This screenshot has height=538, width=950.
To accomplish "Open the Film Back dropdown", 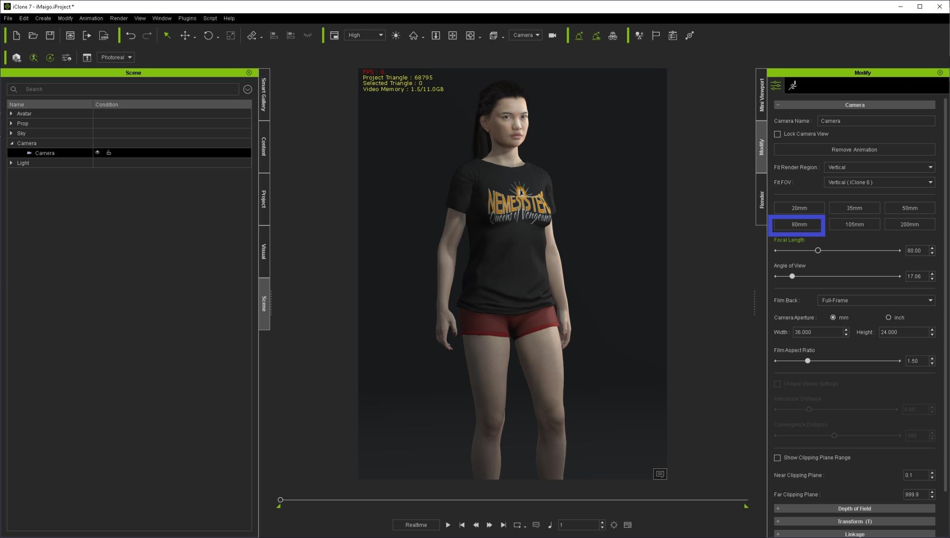I will (x=876, y=300).
